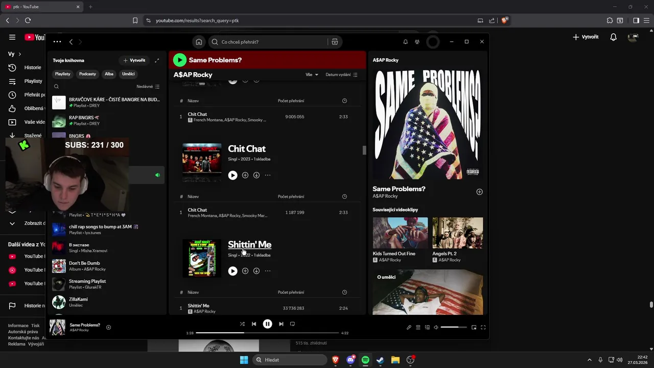Open more options for Chit Chat single
This screenshot has width=654, height=368.
coord(268,175)
